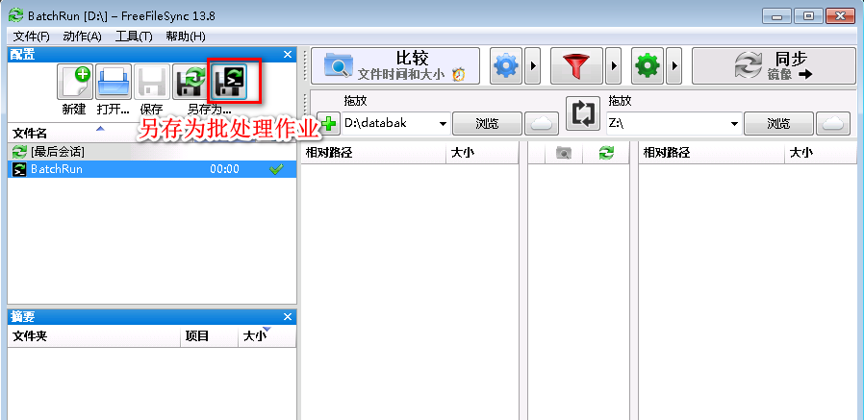Click the New configuration (新建) icon
The height and width of the screenshot is (420, 864).
coord(74,85)
